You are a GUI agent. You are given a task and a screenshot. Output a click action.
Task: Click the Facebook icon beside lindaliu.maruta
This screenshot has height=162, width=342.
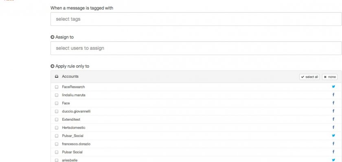point(333,95)
